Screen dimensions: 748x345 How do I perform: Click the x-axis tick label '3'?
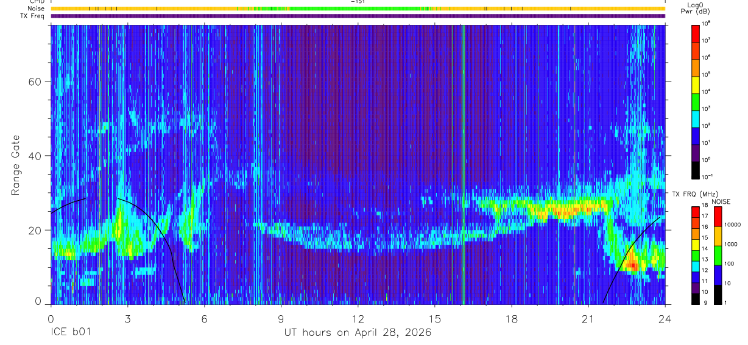[x=127, y=318]
